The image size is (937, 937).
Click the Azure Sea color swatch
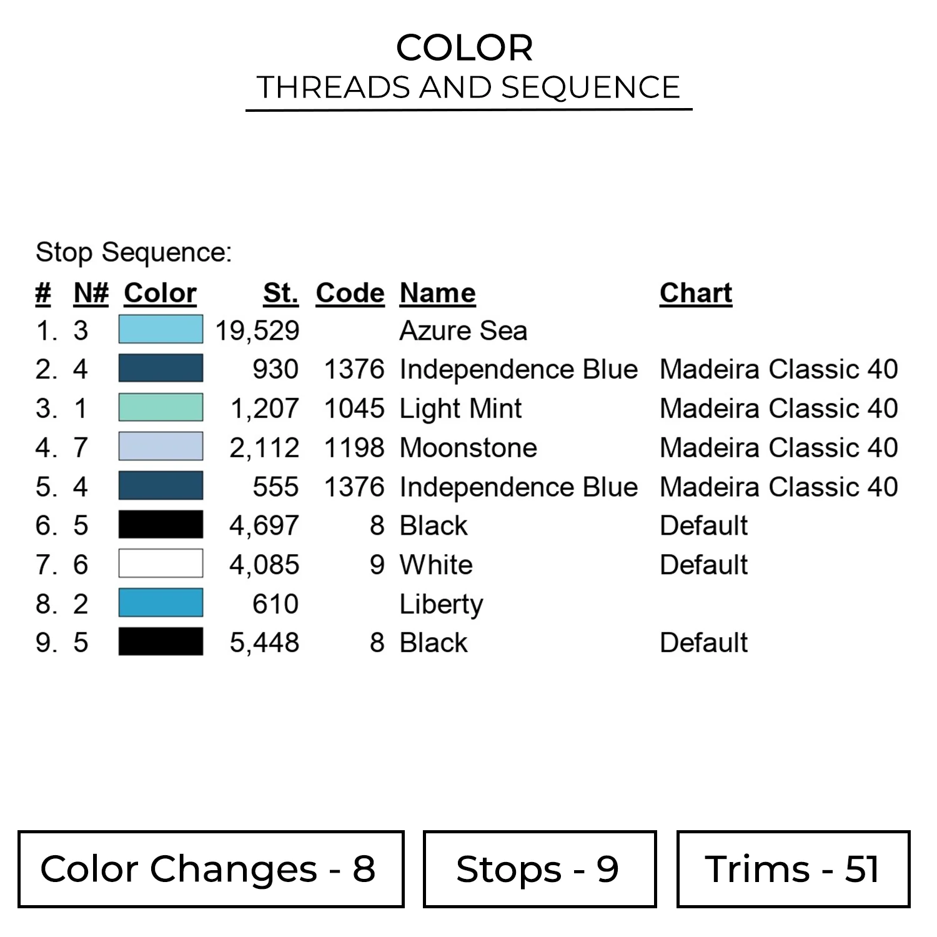coord(161,330)
